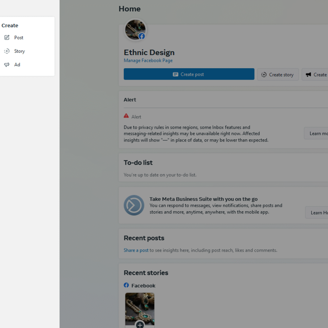Click the red alert warning triangle
The width and height of the screenshot is (328, 328).
tap(126, 116)
